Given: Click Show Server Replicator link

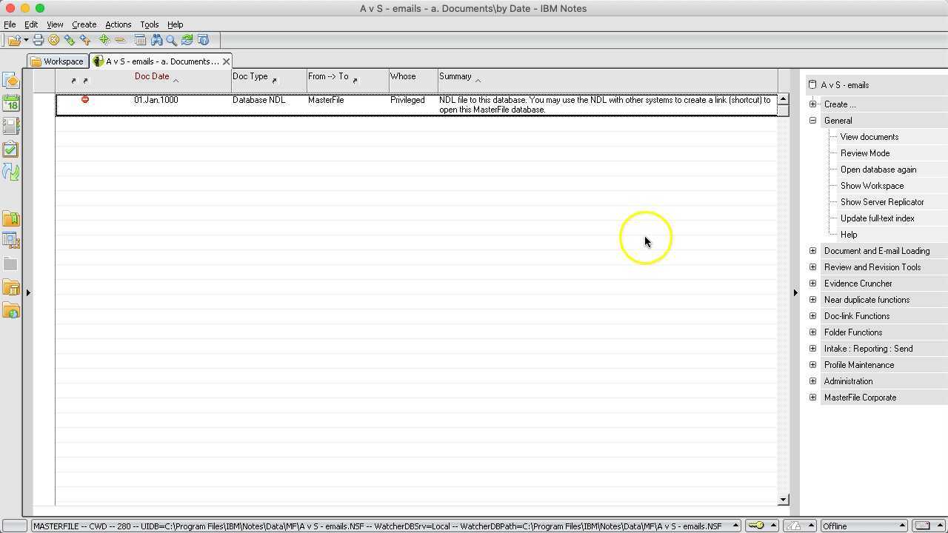Looking at the screenshot, I should [882, 202].
